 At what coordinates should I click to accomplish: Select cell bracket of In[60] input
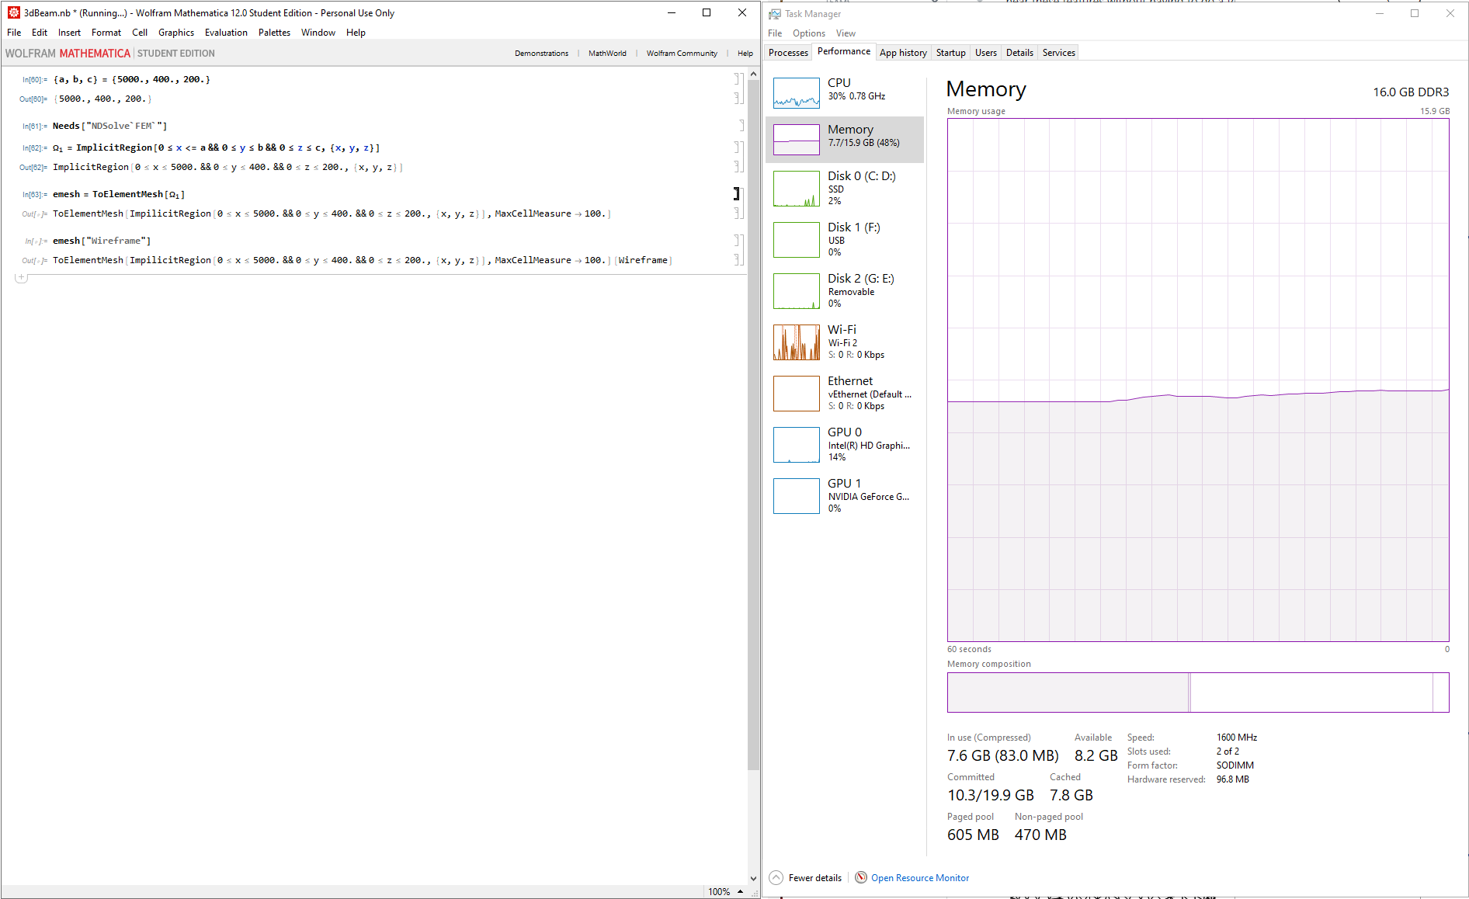(737, 79)
